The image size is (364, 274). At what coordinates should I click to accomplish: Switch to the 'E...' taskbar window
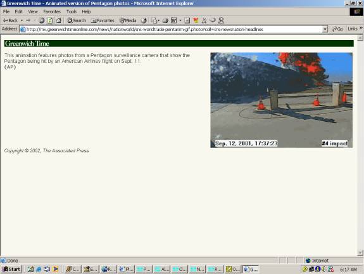91,269
